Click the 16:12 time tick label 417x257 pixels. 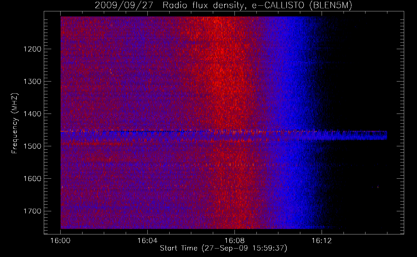(x=322, y=241)
